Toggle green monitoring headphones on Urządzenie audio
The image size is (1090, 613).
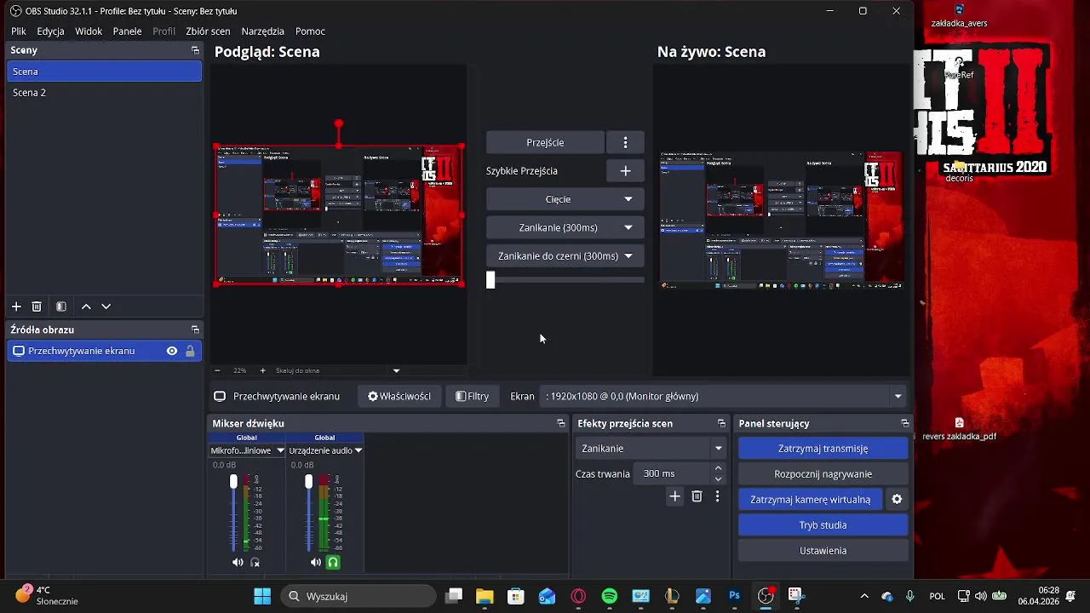point(333,562)
